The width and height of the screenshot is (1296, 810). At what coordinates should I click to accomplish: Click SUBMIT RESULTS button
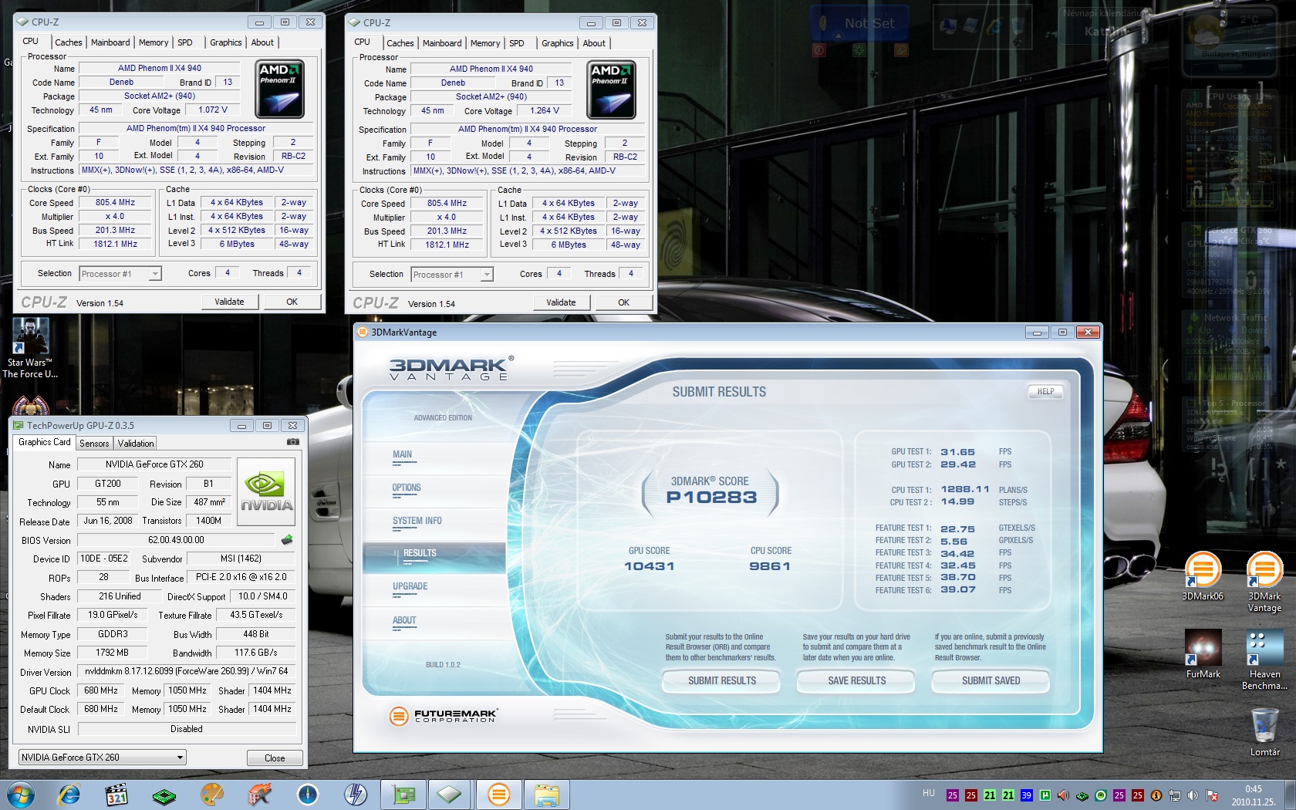[x=722, y=680]
